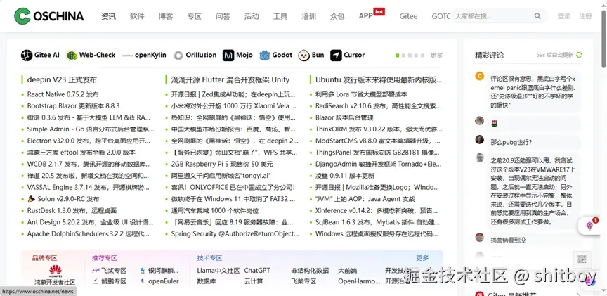Open the 大前端 zone link
The height and width of the screenshot is (296, 607).
click(348, 270)
